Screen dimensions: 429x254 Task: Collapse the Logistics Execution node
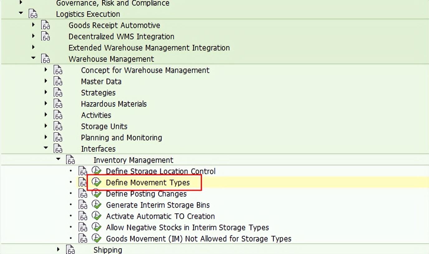pos(21,13)
